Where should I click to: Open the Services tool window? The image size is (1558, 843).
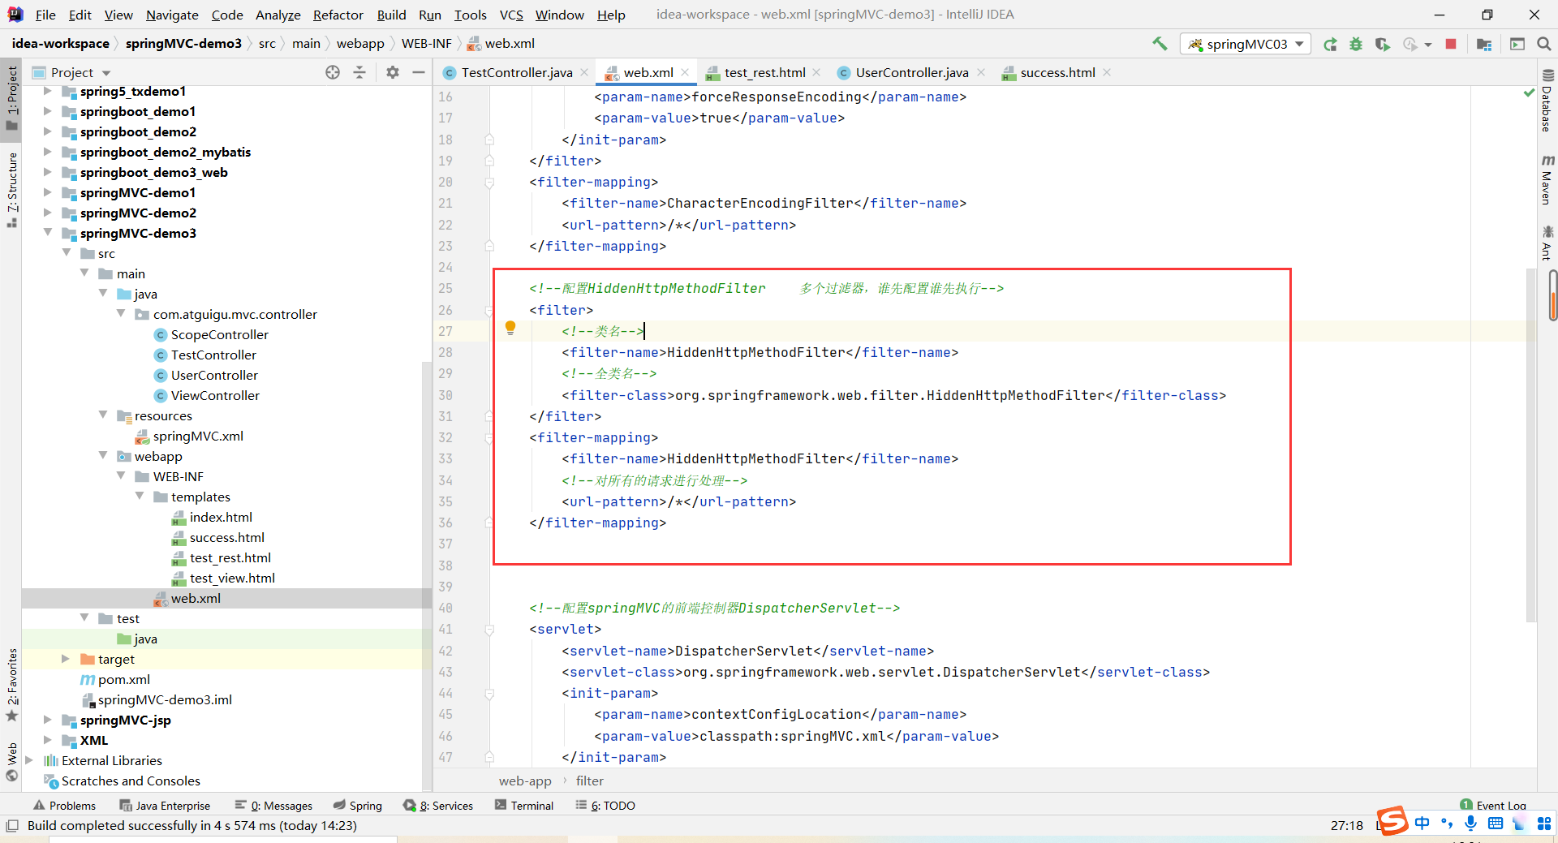coord(438,806)
